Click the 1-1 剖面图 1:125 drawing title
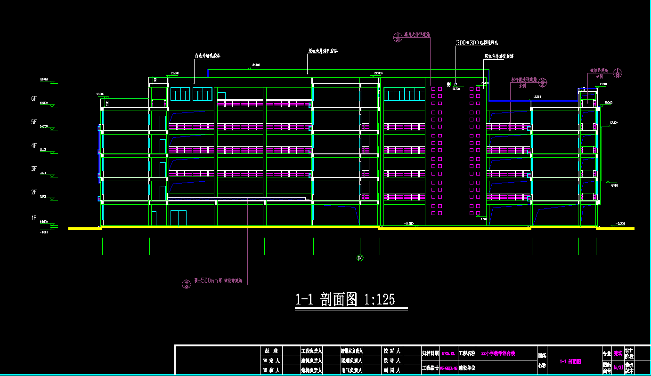This screenshot has height=376, width=651. click(345, 299)
